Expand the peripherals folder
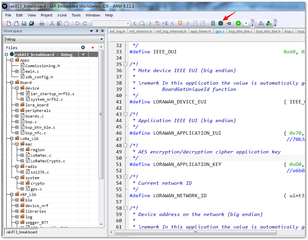Viewport: 308px width, 240px height. point(17,111)
